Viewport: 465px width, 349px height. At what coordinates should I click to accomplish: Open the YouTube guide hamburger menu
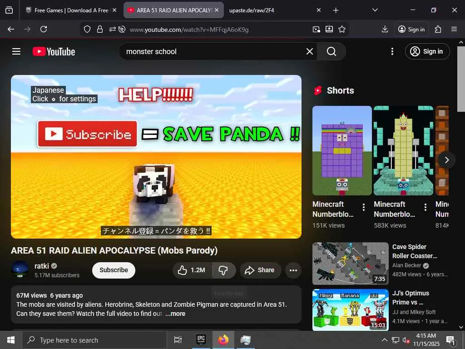coord(16,51)
